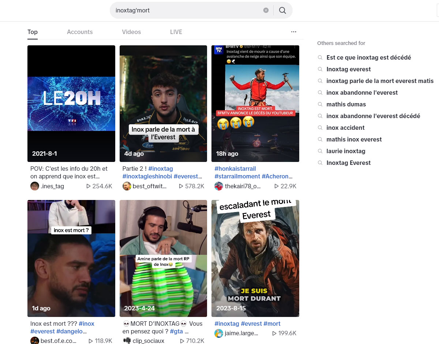Click the .ines_tag profile avatar

pyautogui.click(x=35, y=186)
